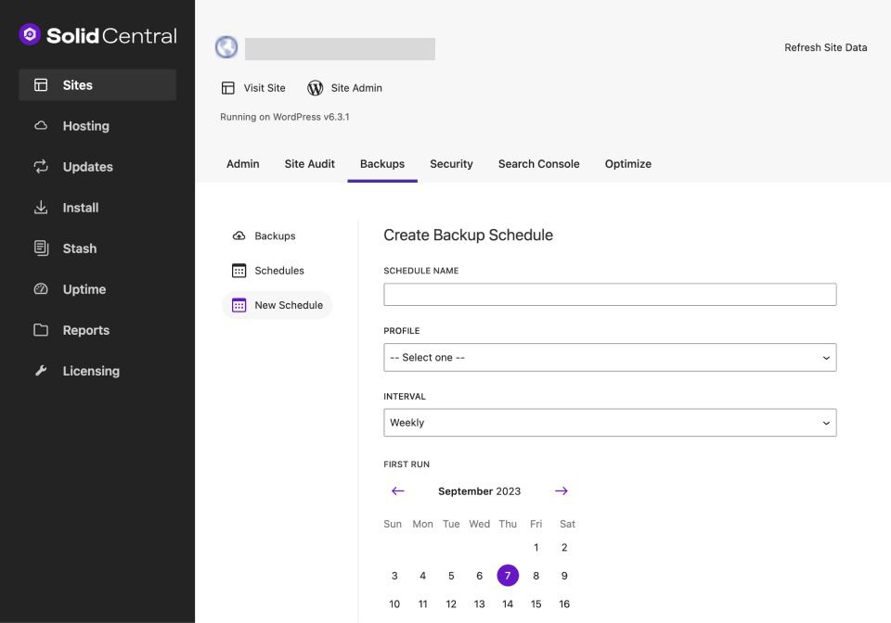Open Updates via the refresh arrows icon
This screenshot has height=623, width=891.
[41, 167]
